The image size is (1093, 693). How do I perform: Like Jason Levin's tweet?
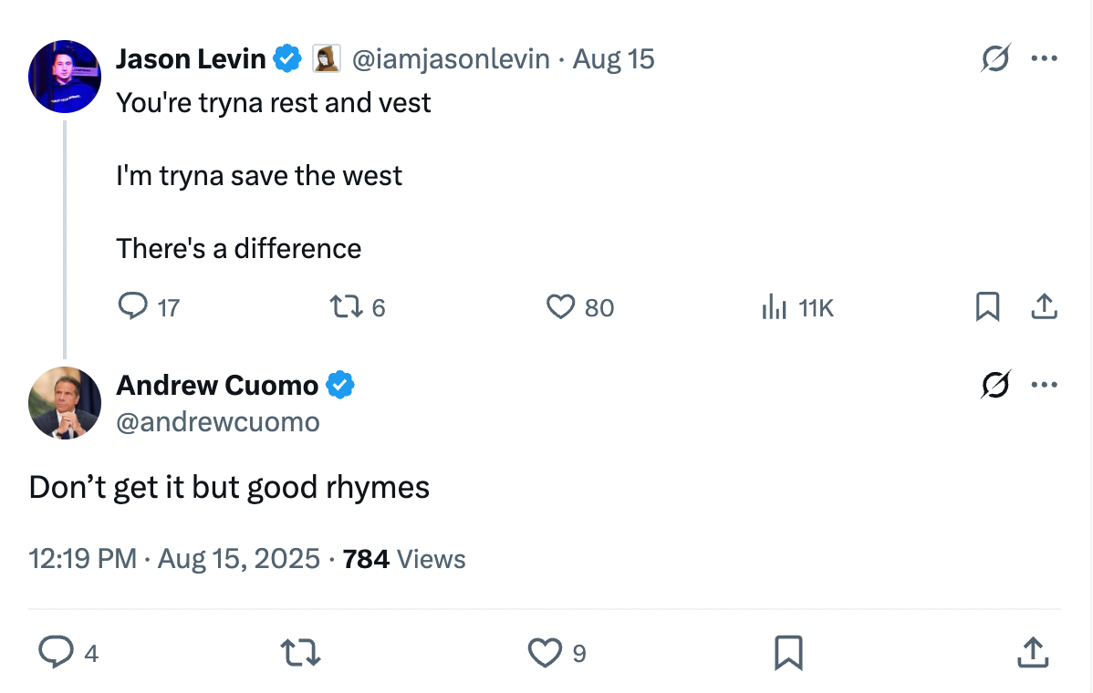560,306
